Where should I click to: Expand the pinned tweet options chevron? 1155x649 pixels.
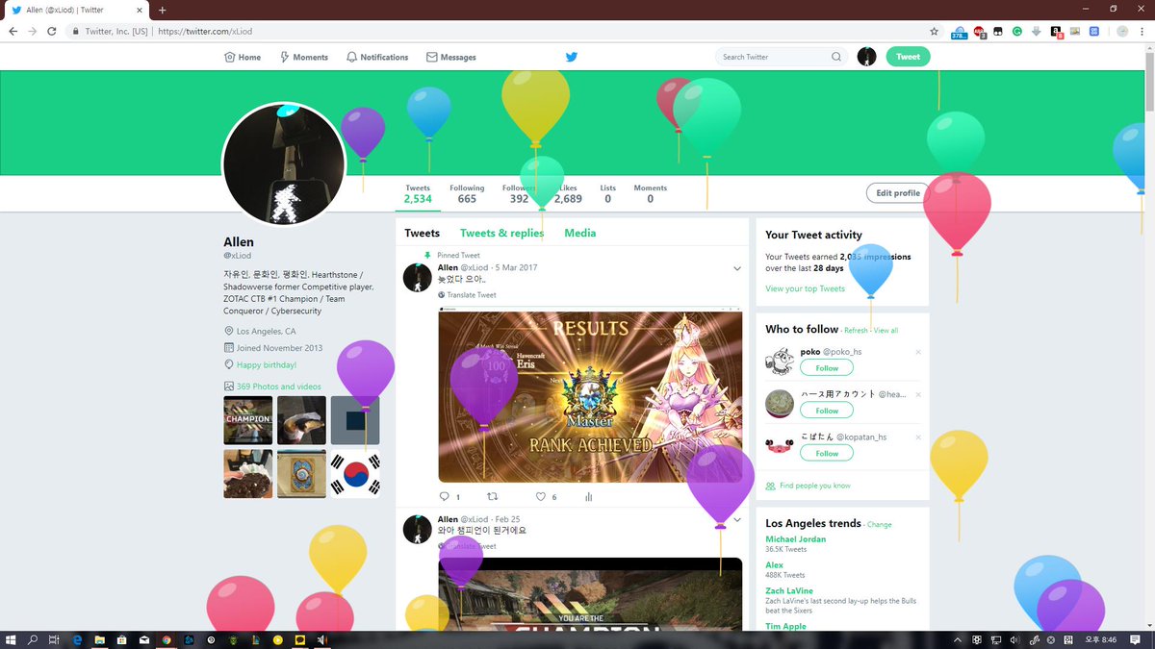[x=737, y=268]
